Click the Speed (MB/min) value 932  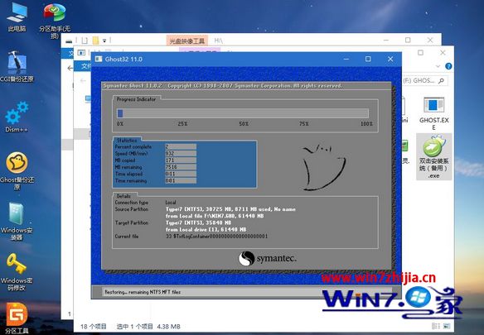click(181, 154)
